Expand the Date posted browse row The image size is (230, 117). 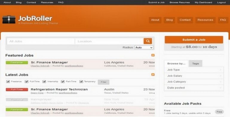coord(194,88)
